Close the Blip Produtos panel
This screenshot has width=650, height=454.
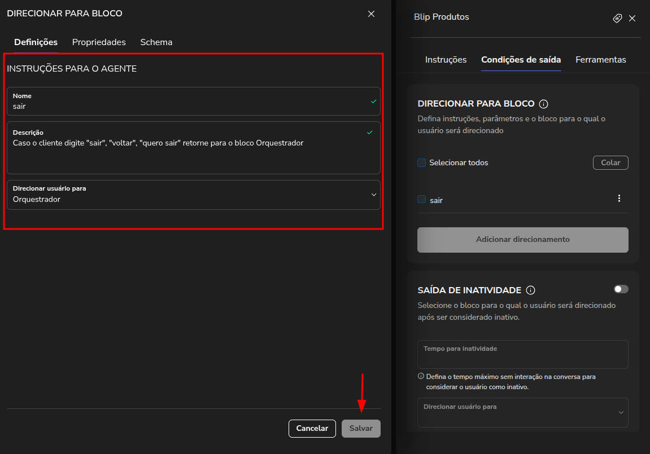click(632, 19)
